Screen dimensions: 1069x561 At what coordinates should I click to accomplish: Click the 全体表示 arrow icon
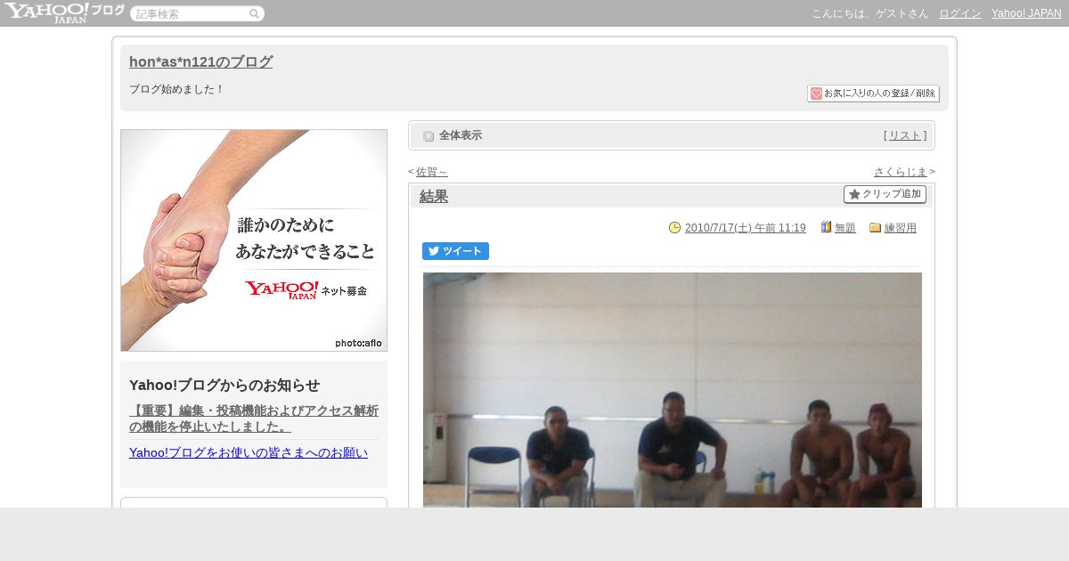(428, 136)
